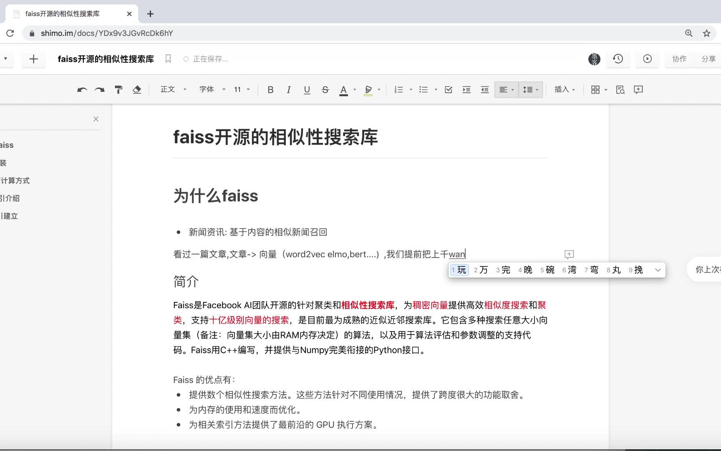This screenshot has height=451, width=721.
Task: Reload the browser page
Action: [10, 33]
